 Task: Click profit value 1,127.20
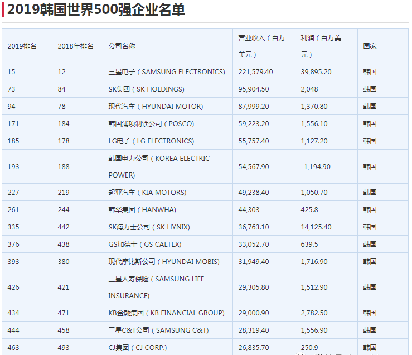tap(314, 141)
